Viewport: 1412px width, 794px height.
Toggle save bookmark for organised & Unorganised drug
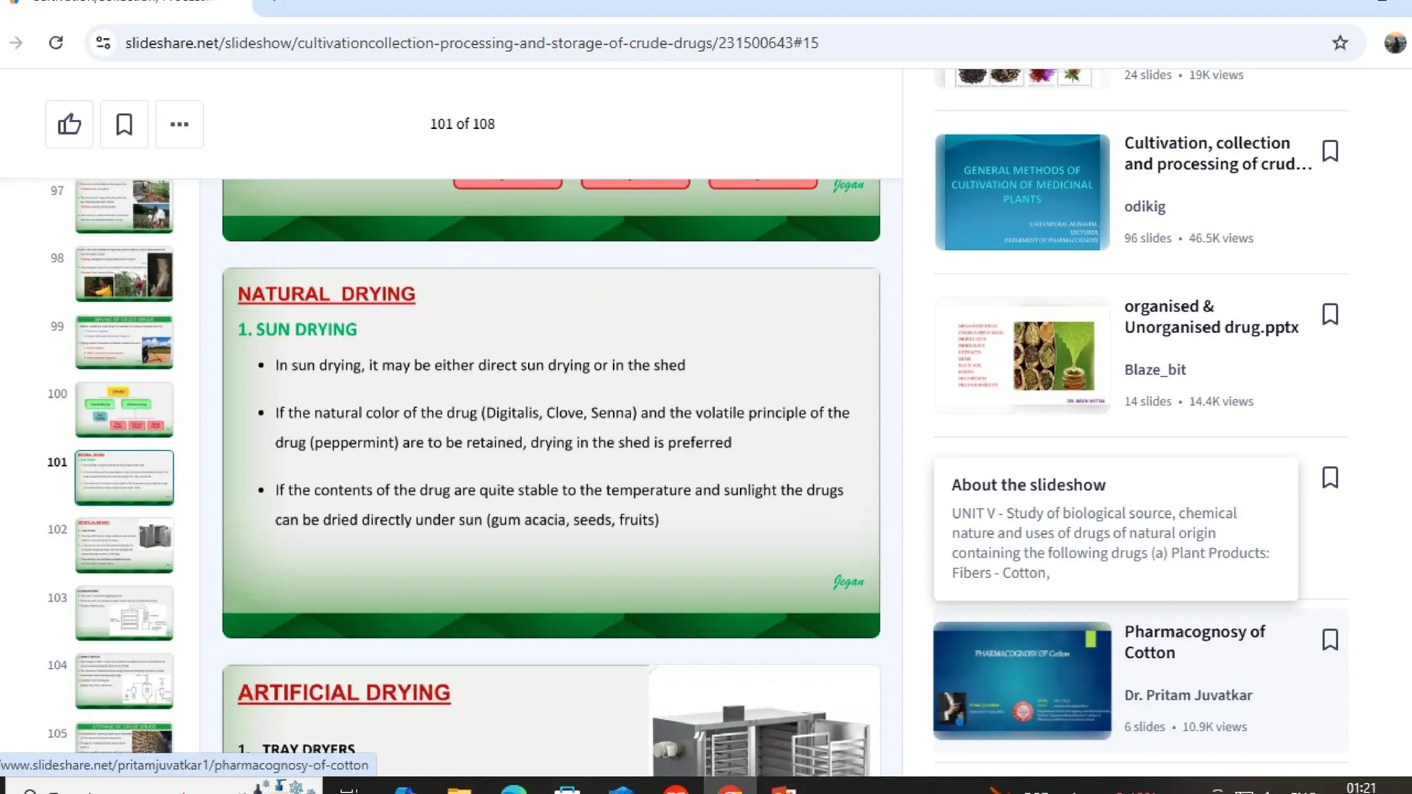click(x=1330, y=314)
